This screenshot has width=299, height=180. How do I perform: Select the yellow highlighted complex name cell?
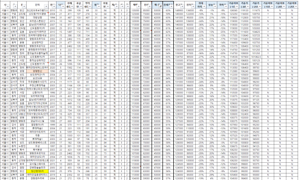tap(37, 171)
